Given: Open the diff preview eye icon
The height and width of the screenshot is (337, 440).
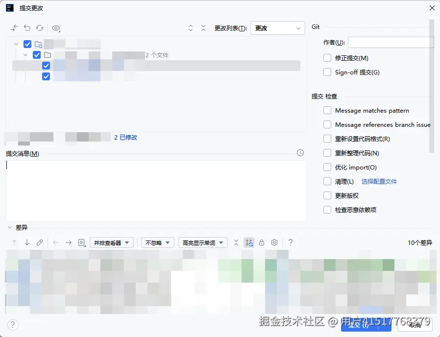Looking at the screenshot, I should tap(56, 28).
